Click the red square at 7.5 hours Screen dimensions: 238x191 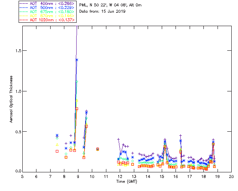click(x=57, y=151)
